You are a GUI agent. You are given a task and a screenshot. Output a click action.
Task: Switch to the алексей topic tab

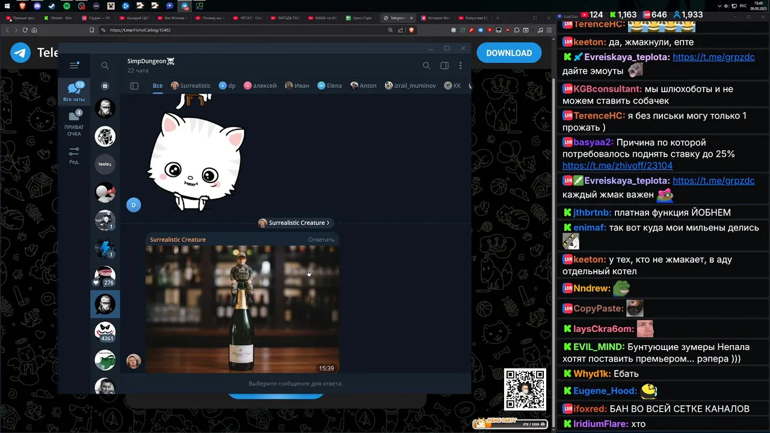tap(260, 85)
